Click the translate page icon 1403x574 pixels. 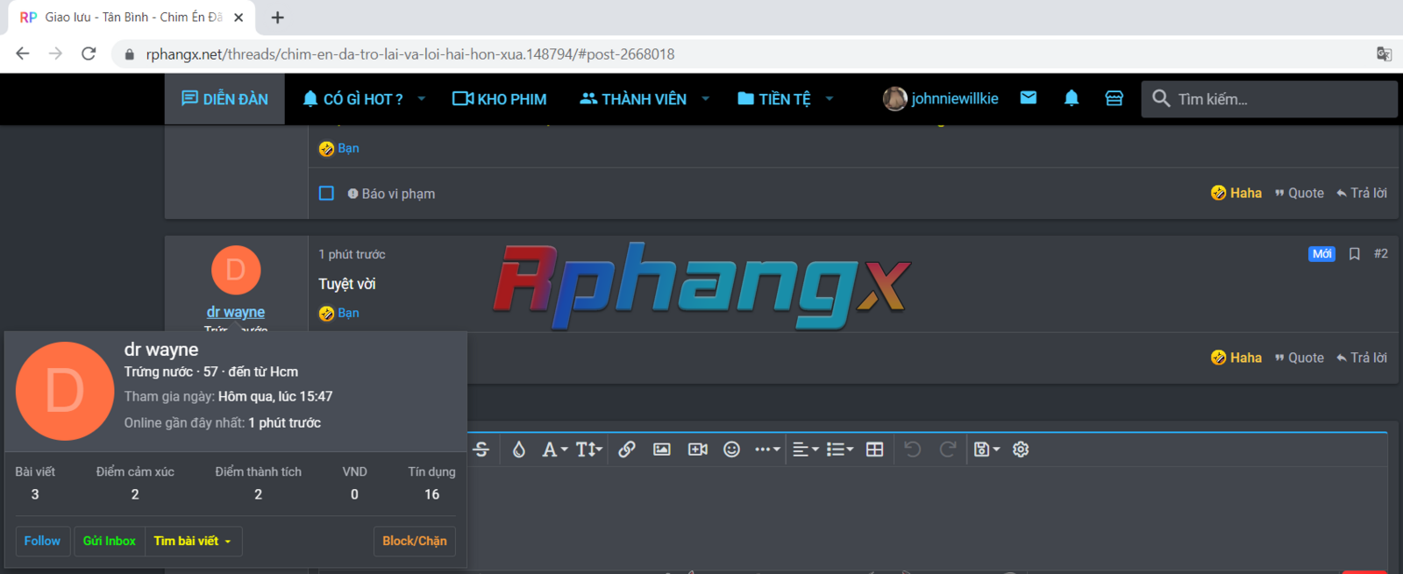pos(1384,53)
